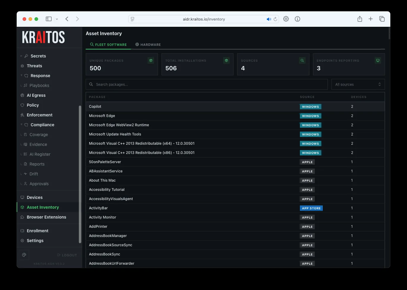Click the Reports document icon
The image size is (407, 290).
coord(26,164)
